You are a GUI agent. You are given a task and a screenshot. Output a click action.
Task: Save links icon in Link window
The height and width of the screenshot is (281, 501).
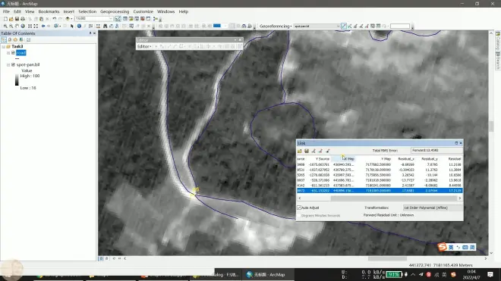pyautogui.click(x=307, y=151)
